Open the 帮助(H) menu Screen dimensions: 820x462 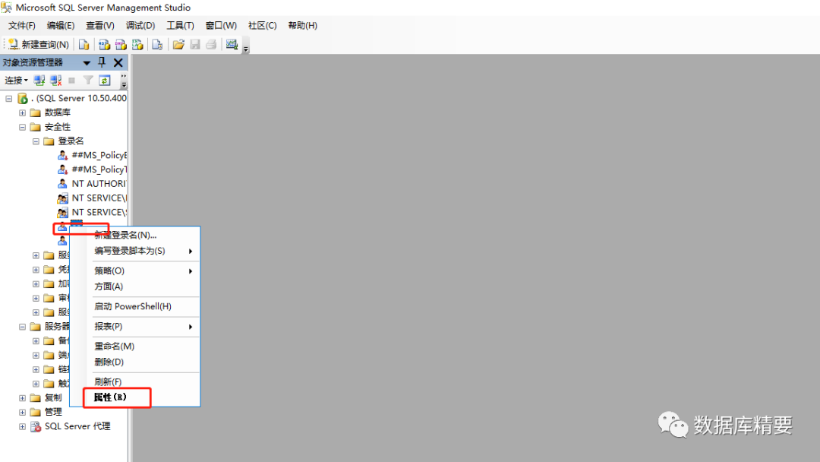[302, 25]
